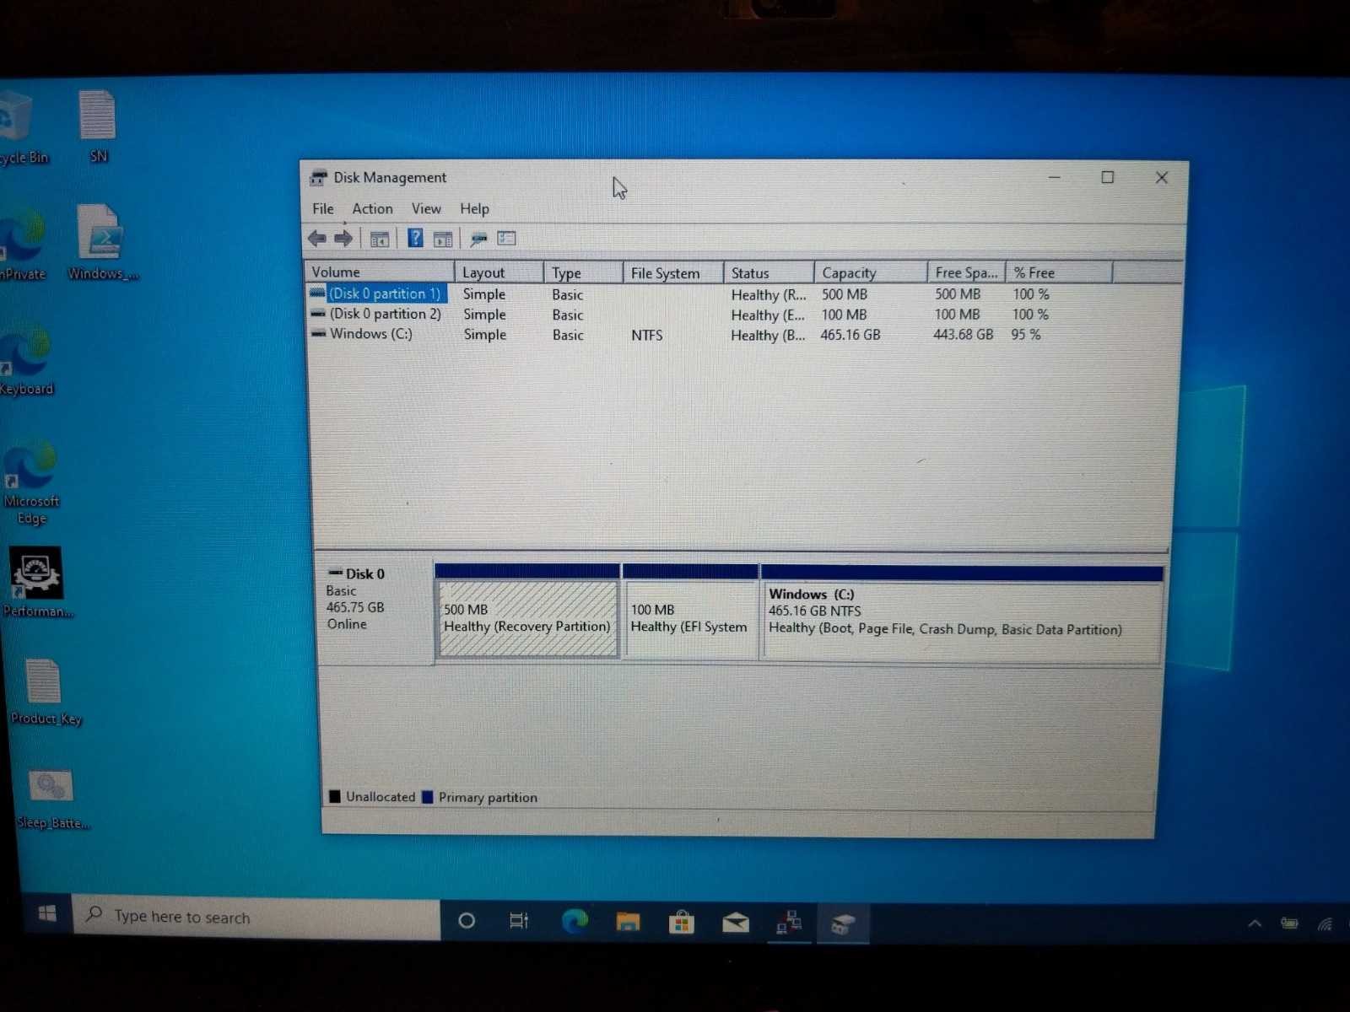
Task: Click the 95 % free cell
Action: [x=1026, y=335]
